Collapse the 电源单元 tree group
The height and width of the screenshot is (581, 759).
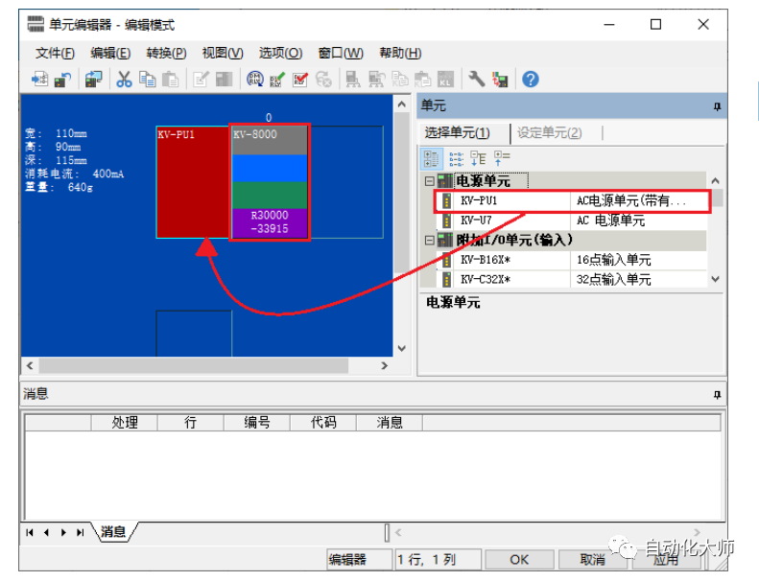point(429,181)
